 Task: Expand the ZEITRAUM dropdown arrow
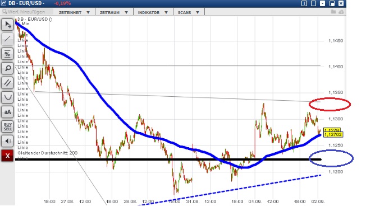click(x=126, y=12)
